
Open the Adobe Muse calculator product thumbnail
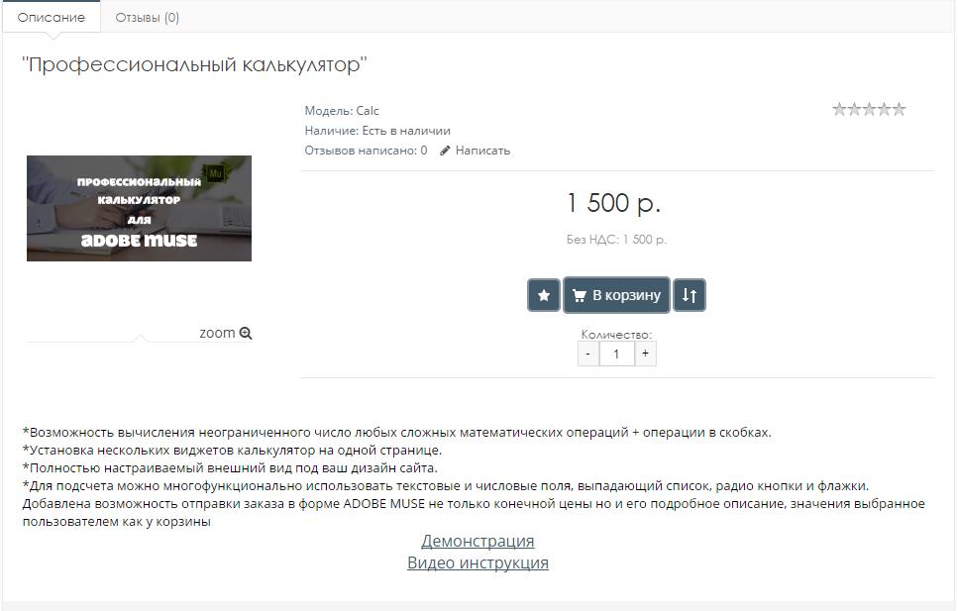140,208
